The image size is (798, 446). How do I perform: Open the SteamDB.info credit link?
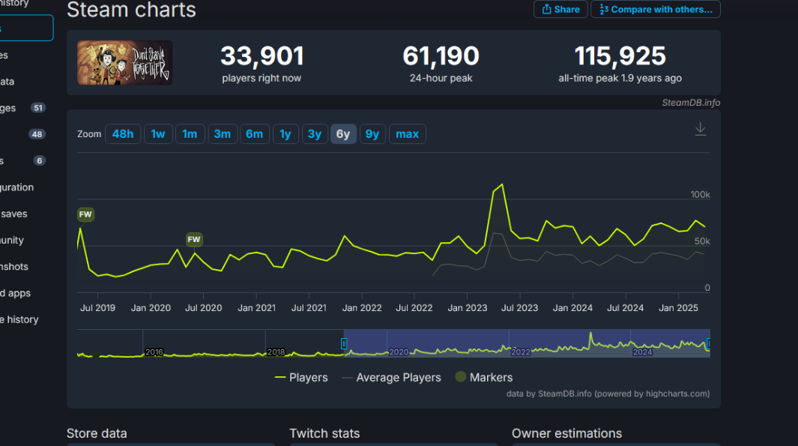[x=691, y=103]
